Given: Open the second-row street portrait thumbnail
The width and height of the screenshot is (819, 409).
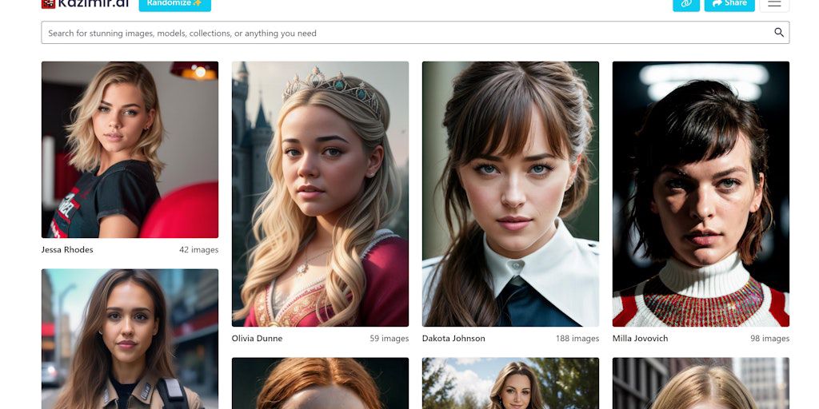Looking at the screenshot, I should click(x=130, y=339).
